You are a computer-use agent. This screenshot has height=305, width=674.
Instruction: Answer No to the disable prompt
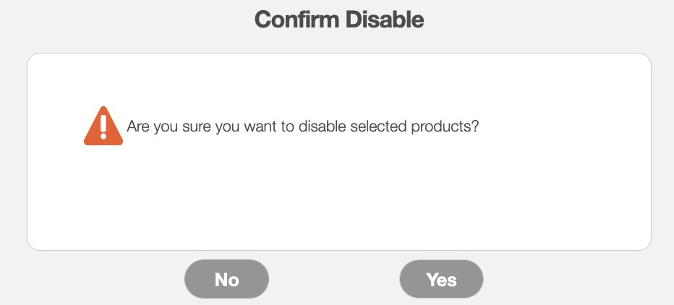point(226,279)
